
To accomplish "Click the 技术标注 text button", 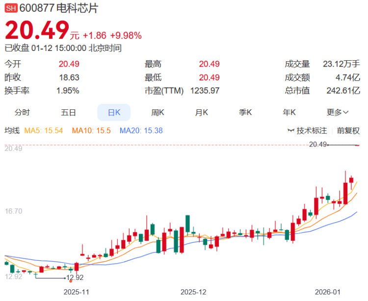I will (x=312, y=131).
